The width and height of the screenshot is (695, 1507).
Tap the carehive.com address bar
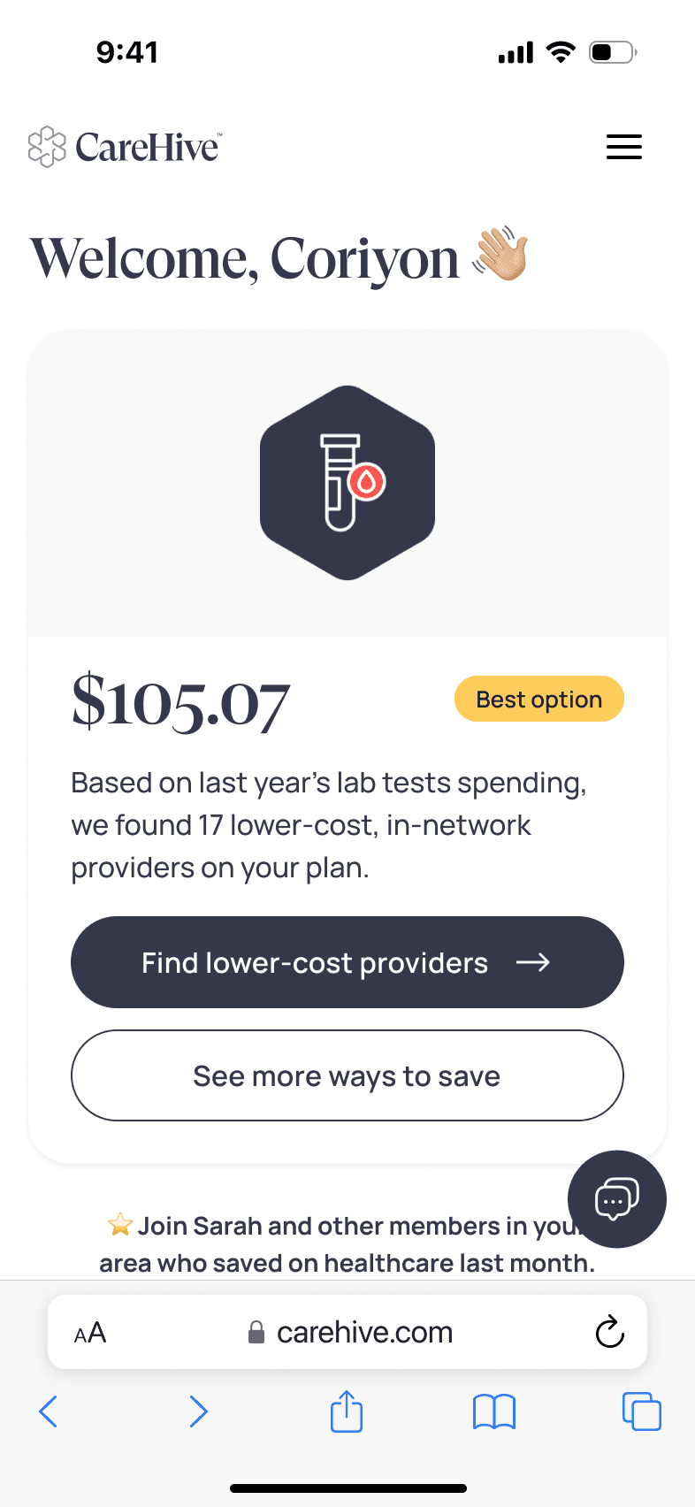point(364,1332)
